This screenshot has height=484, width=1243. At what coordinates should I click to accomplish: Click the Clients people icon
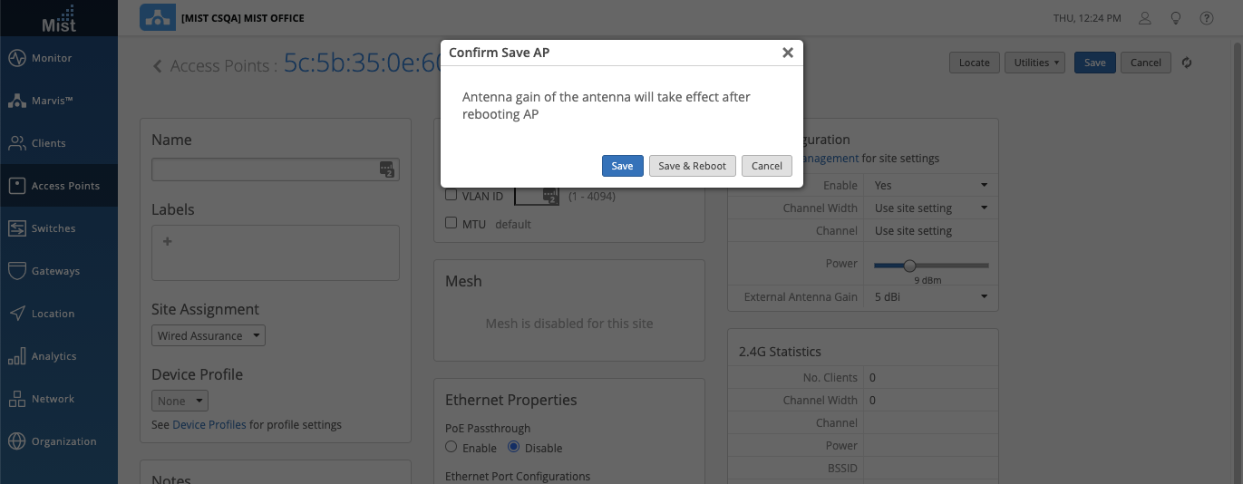16,143
